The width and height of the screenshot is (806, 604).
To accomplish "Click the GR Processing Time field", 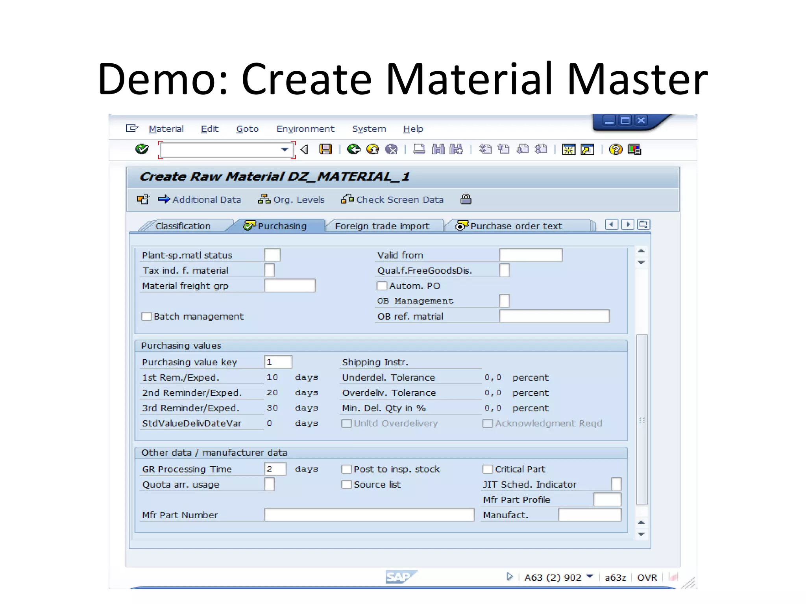I will pyautogui.click(x=275, y=469).
